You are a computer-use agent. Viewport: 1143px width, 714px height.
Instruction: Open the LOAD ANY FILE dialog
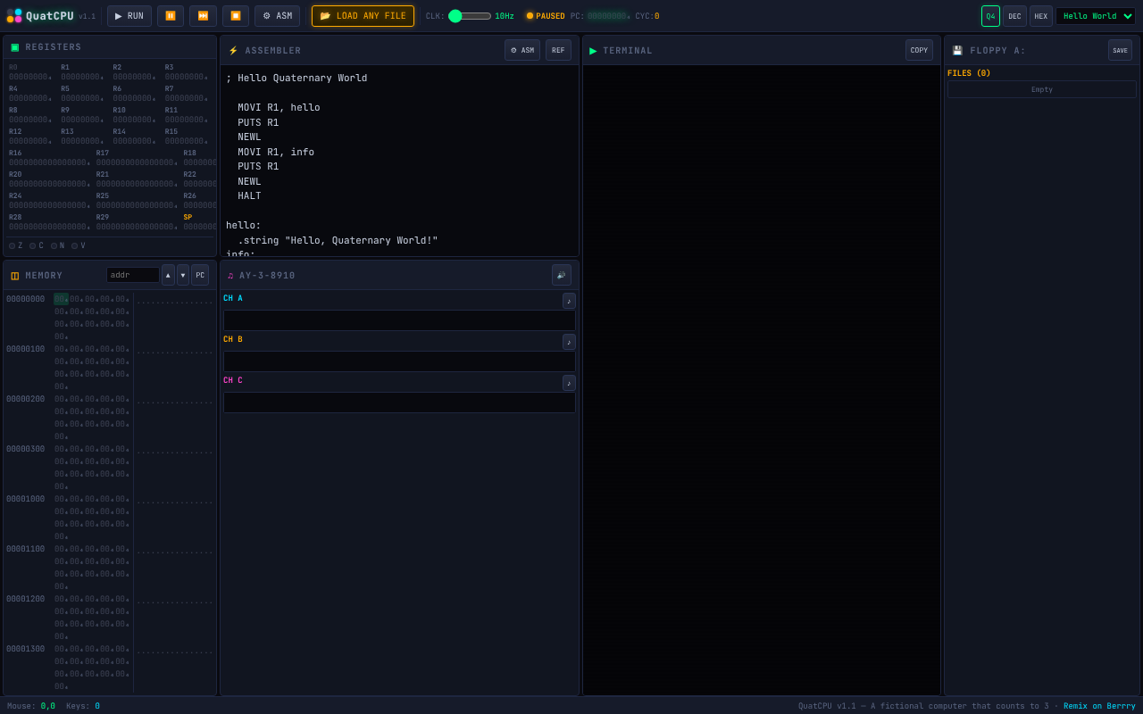(363, 16)
